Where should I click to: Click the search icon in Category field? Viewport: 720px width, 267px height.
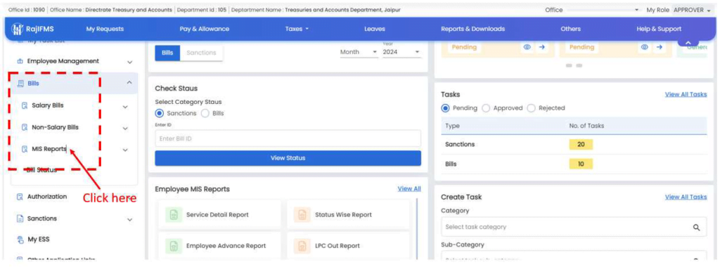click(696, 227)
